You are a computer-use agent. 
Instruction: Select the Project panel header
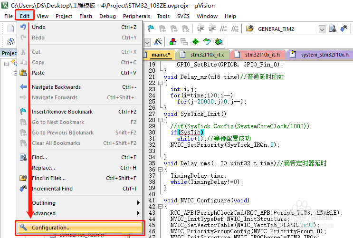pyautogui.click(x=9, y=53)
